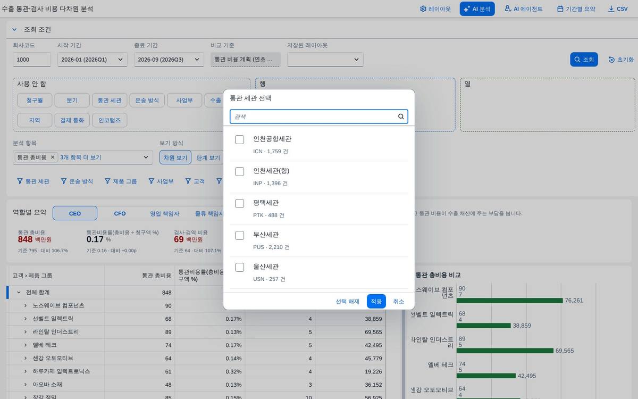Expand the 아오바 소재 row

tap(25, 384)
